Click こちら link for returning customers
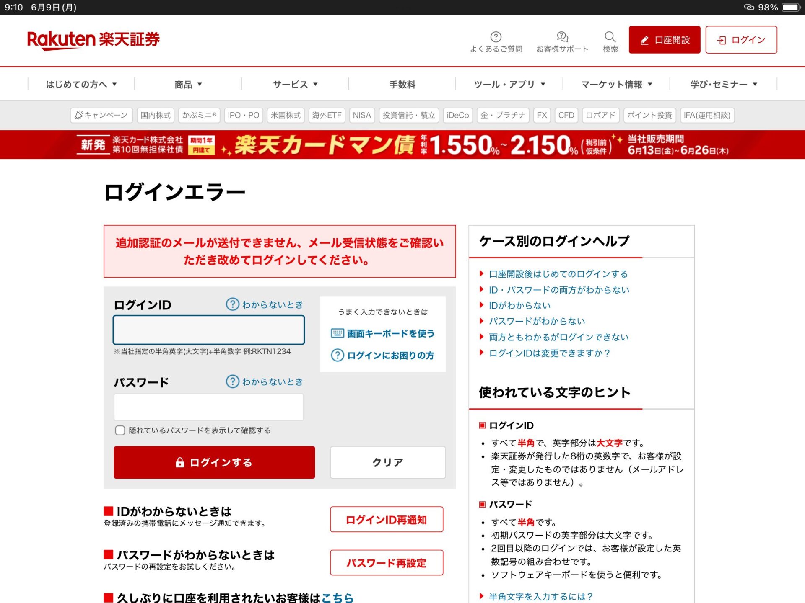 [338, 598]
